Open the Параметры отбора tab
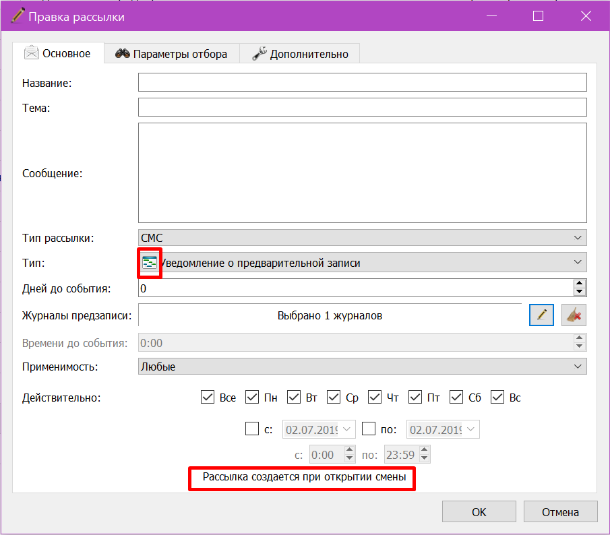 (172, 54)
